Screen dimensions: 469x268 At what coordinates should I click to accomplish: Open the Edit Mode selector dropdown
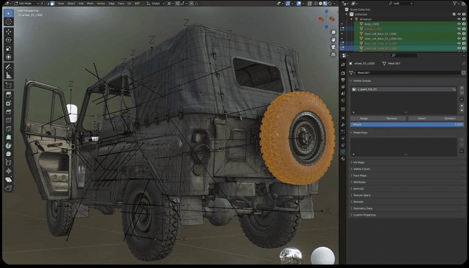24,3
